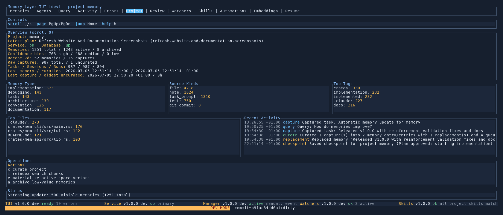Open the Automations tab
Viewport: 503px width, 215px height.
click(233, 11)
